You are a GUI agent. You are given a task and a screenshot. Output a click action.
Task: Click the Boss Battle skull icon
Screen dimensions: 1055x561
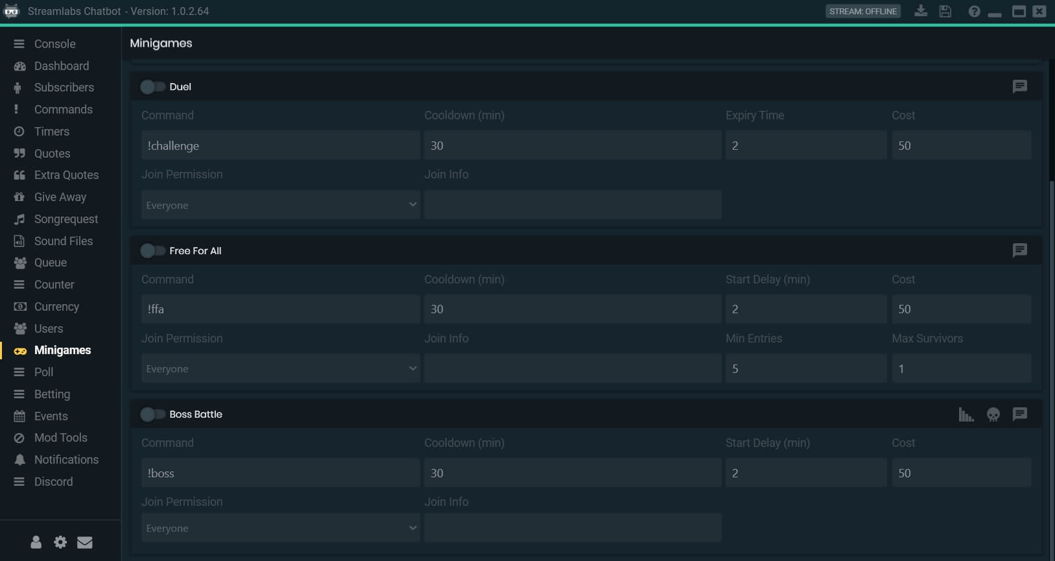point(993,414)
